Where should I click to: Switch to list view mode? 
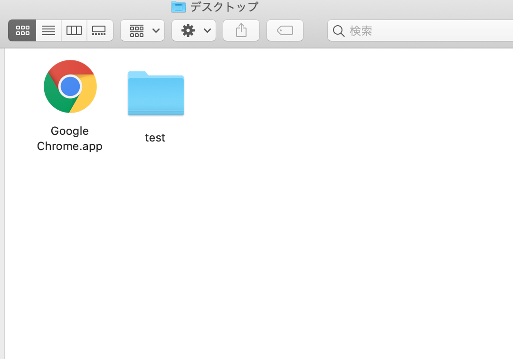[48, 30]
